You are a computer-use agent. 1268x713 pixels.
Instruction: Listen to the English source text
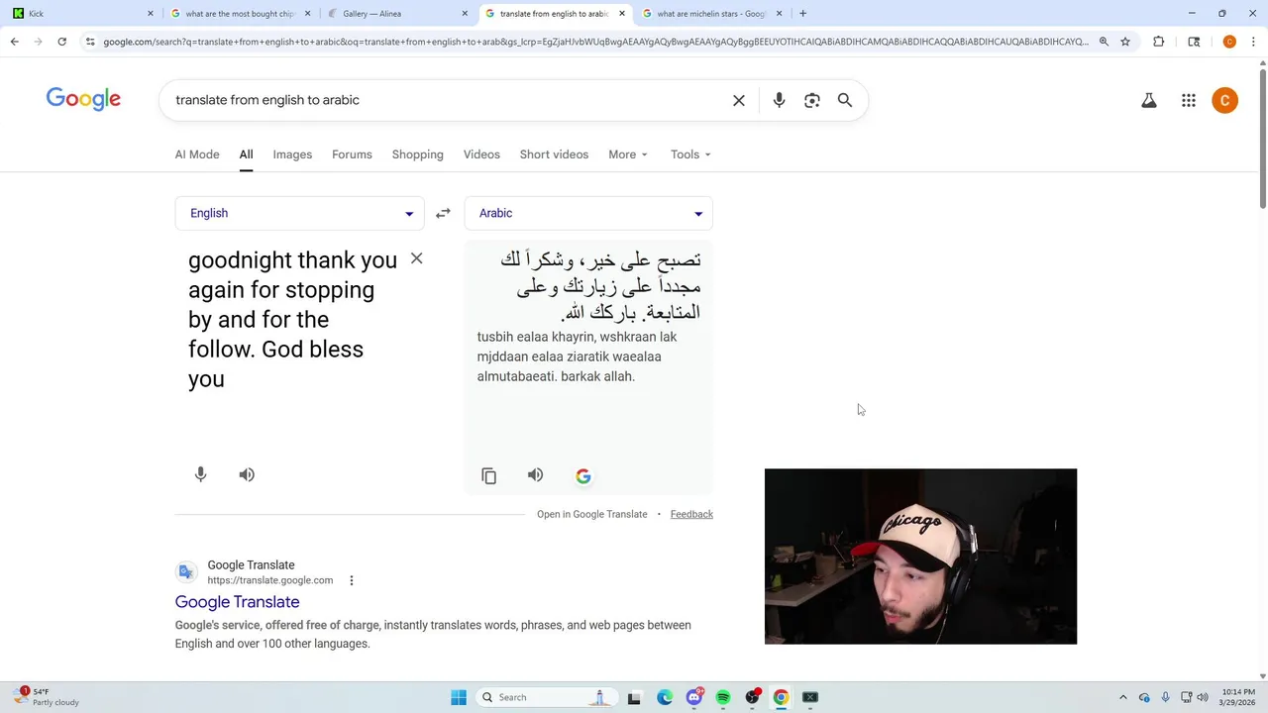[247, 474]
